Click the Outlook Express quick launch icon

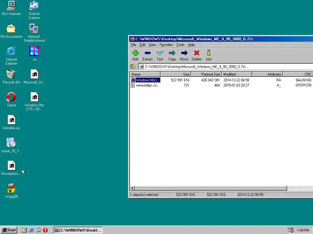pyautogui.click(x=38, y=230)
